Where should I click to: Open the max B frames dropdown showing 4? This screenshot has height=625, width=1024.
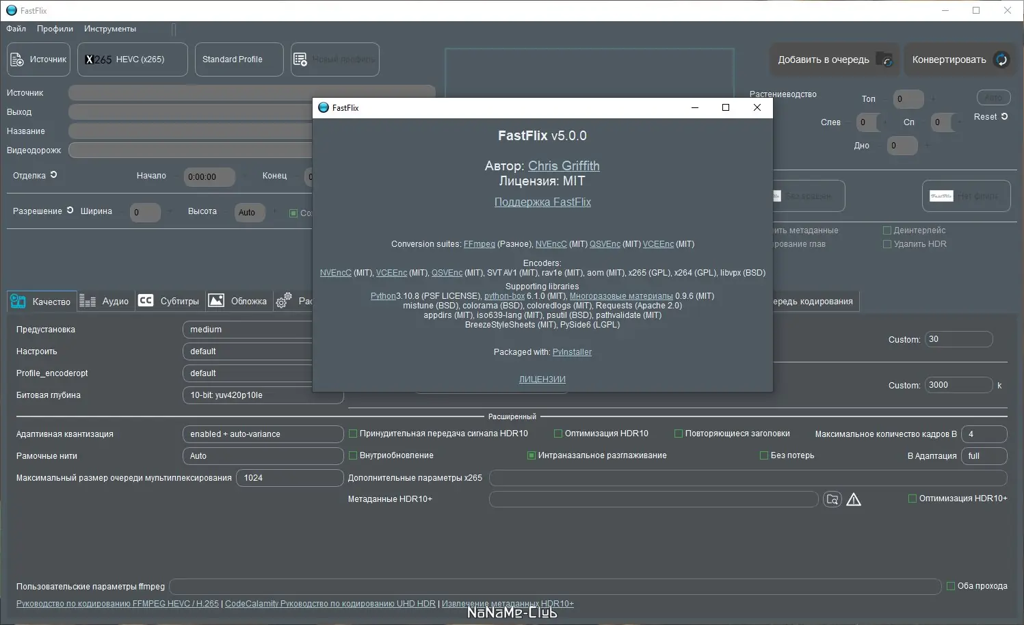tap(984, 434)
